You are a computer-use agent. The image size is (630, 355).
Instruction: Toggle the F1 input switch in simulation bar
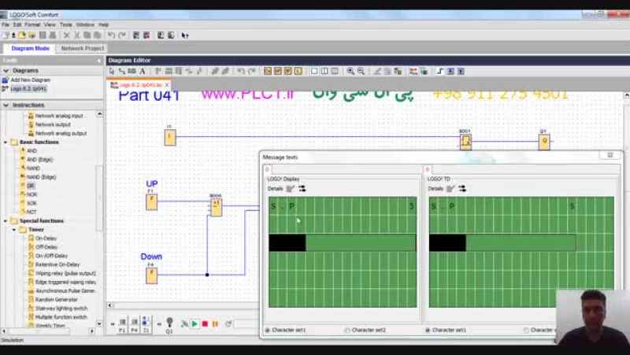pyautogui.click(x=123, y=325)
